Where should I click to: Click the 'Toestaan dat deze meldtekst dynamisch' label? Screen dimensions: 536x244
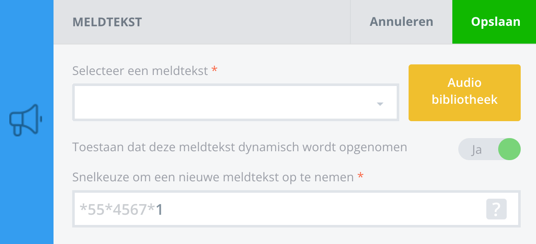[x=240, y=147]
